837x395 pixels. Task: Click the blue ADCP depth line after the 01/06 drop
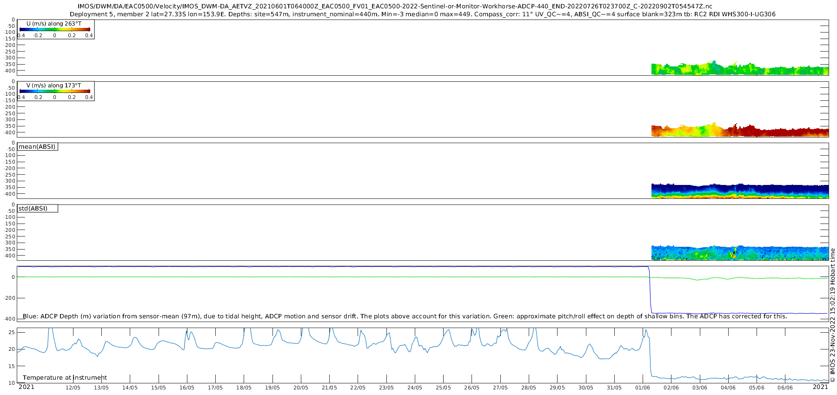tap(739, 313)
